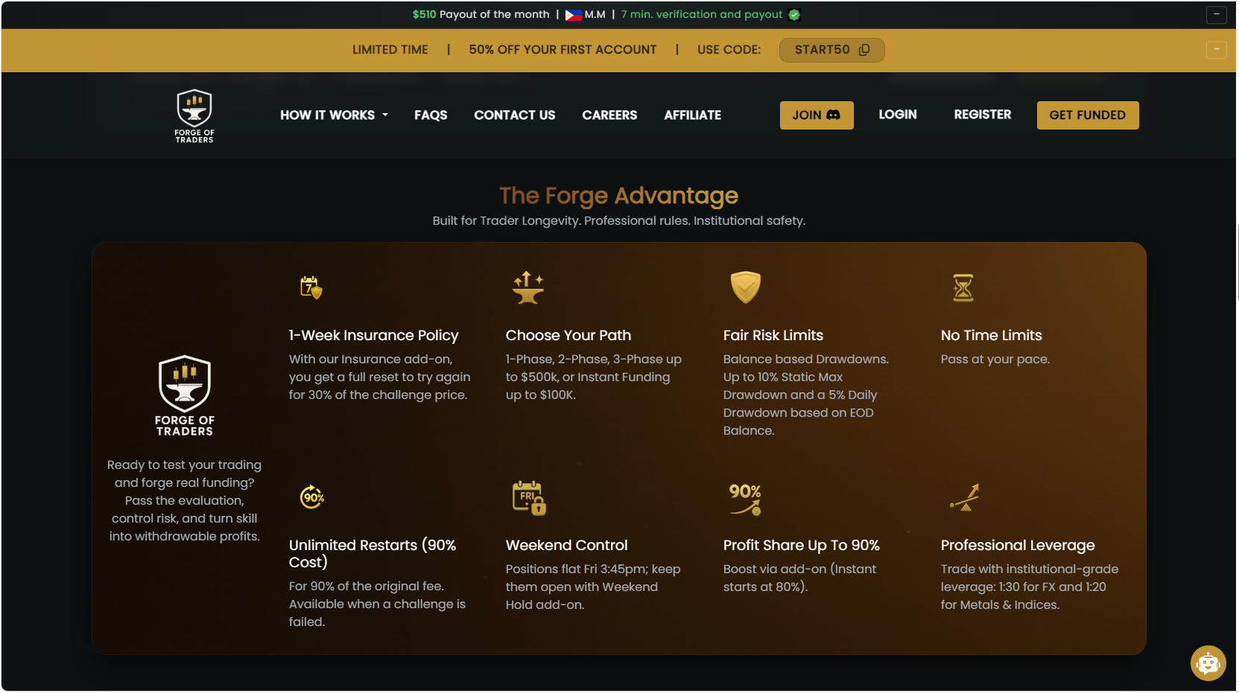This screenshot has width=1239, height=693.
Task: Click the Choose Your Path anvil icon
Action: click(x=528, y=288)
